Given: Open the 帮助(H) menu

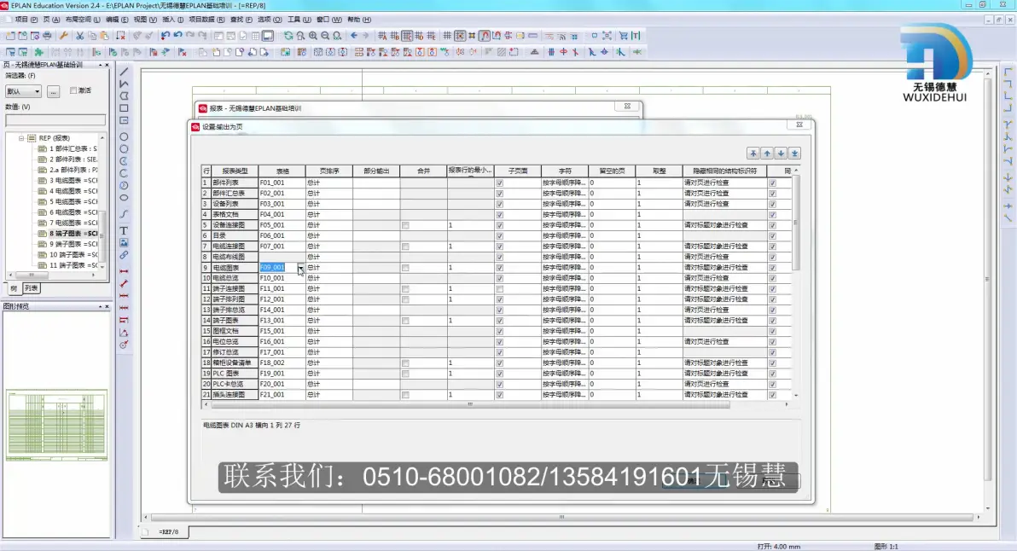Looking at the screenshot, I should pyautogui.click(x=358, y=20).
